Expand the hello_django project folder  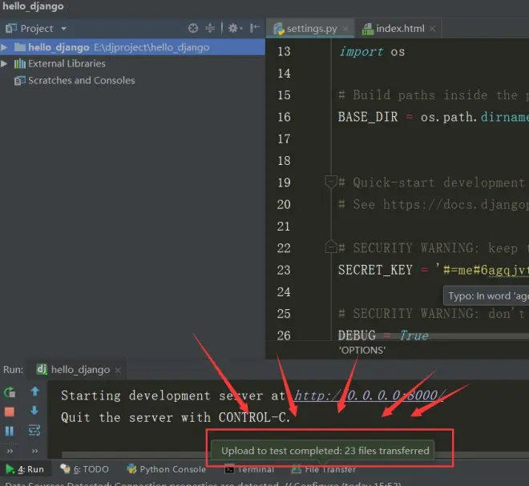[6, 47]
